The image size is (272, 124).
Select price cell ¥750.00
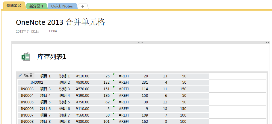click(x=83, y=102)
